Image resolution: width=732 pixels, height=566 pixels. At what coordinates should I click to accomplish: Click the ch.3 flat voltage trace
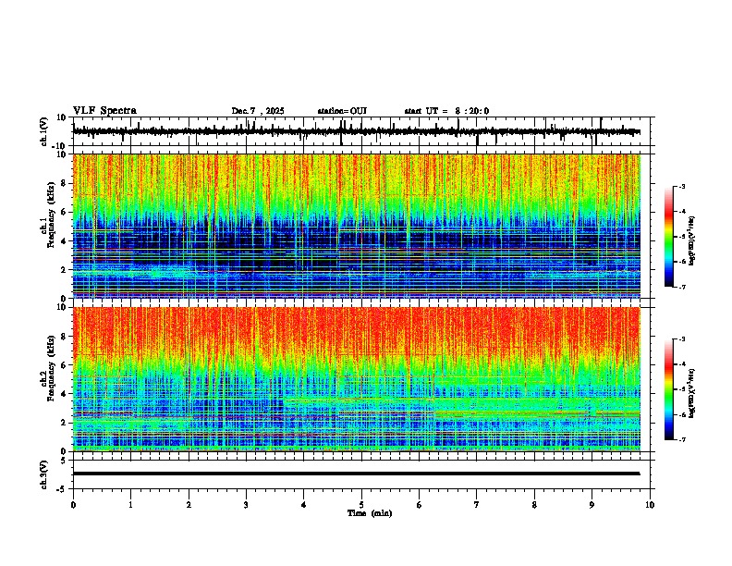point(356,474)
